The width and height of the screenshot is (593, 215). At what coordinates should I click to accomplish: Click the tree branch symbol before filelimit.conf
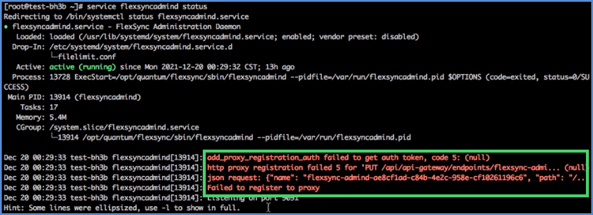pos(54,57)
